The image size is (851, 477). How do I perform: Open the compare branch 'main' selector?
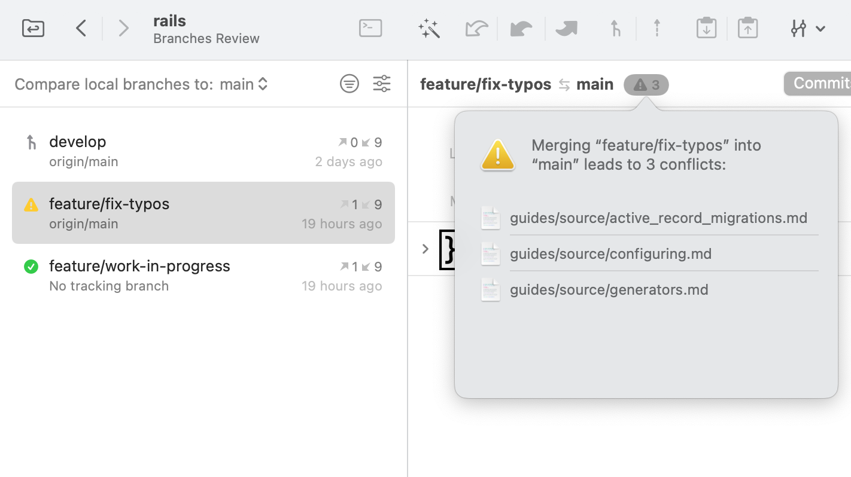coord(244,84)
